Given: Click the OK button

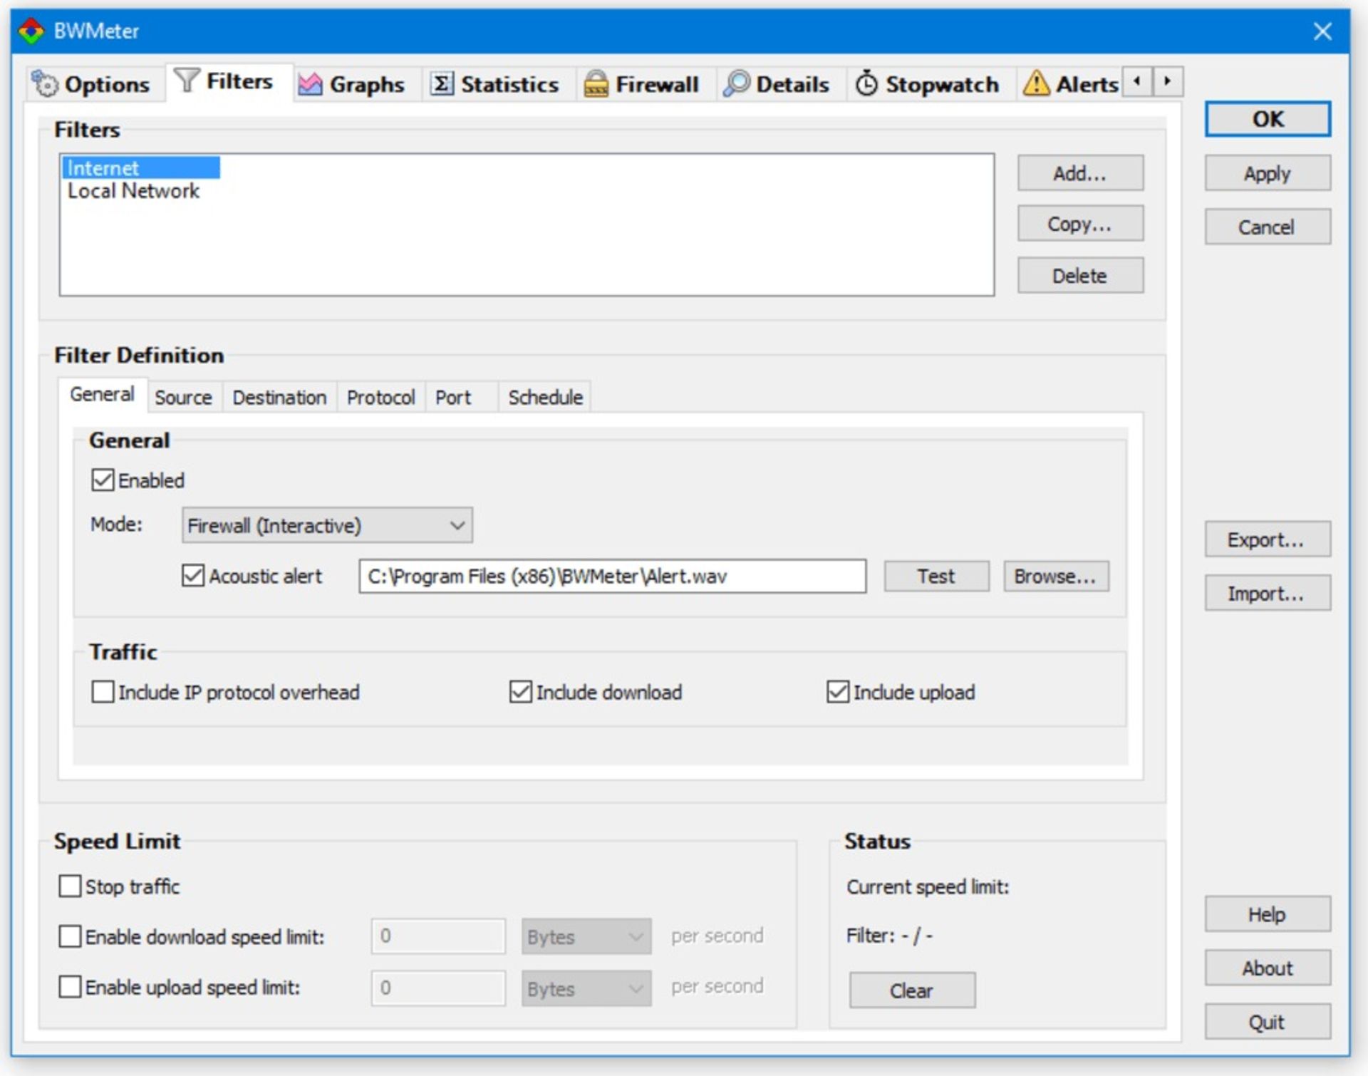Looking at the screenshot, I should pyautogui.click(x=1268, y=119).
